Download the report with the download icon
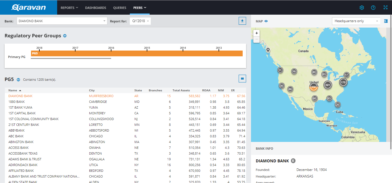The image size is (392, 183). tap(242, 21)
